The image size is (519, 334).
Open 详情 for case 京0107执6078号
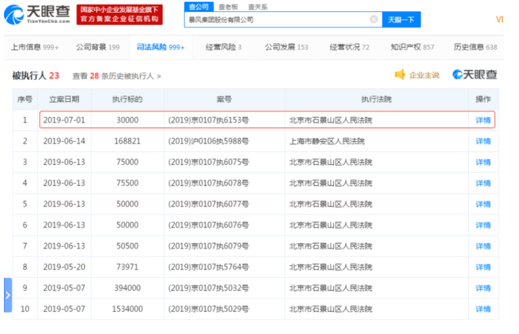[x=483, y=184]
